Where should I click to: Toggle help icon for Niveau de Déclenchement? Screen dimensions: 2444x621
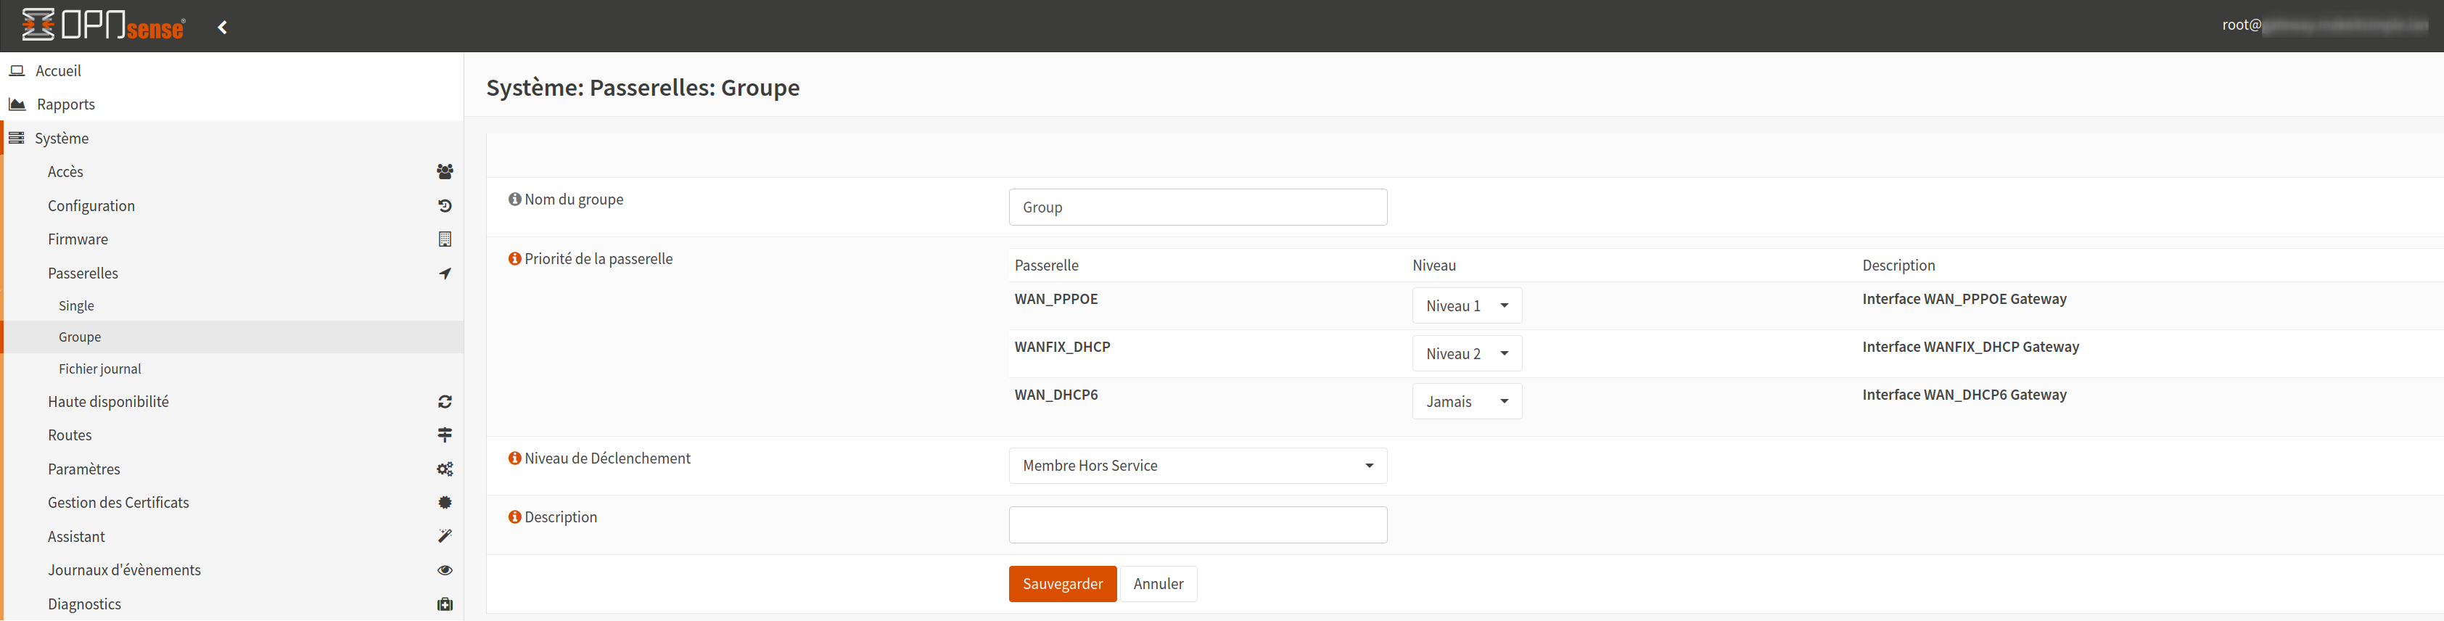click(x=514, y=458)
